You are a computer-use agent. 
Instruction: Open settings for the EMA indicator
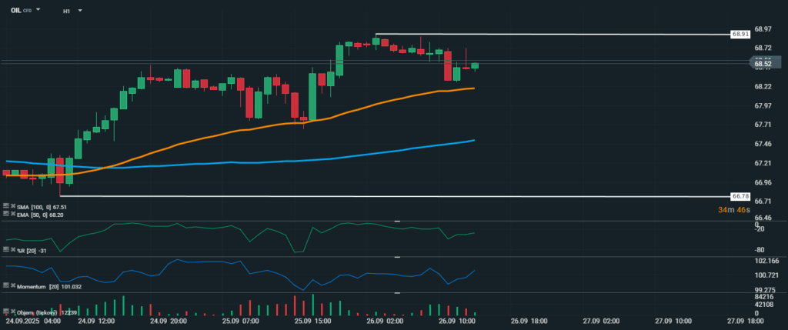click(5, 214)
